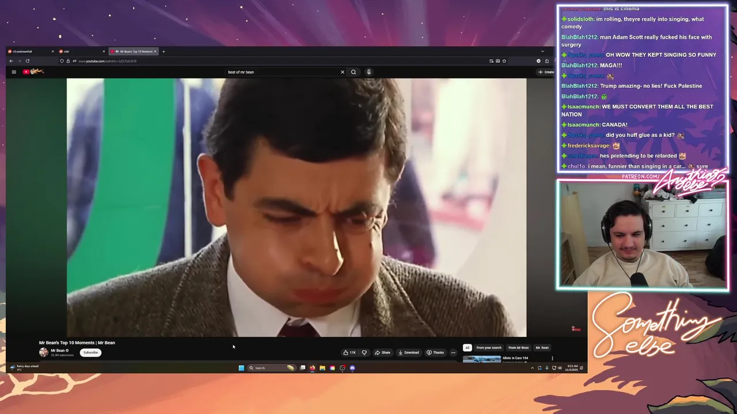The width and height of the screenshot is (737, 414).
Task: Start voice search with the microphone icon
Action: [368, 72]
